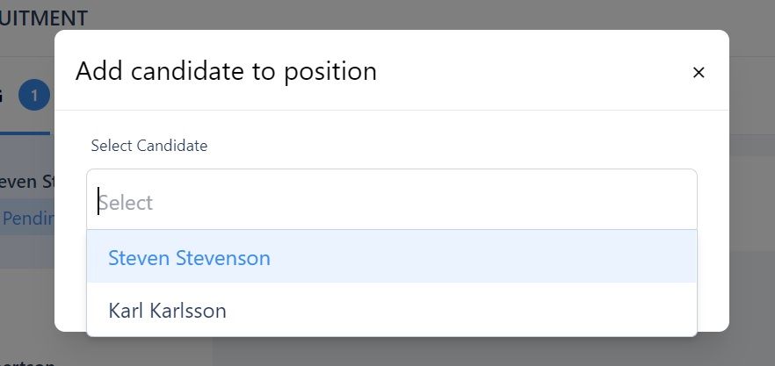Click the Add candidate to position title
The height and width of the screenshot is (366, 775).
click(226, 71)
